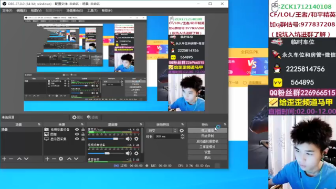
Task: Open the 场景集合(S) menu
Action: click(75, 10)
